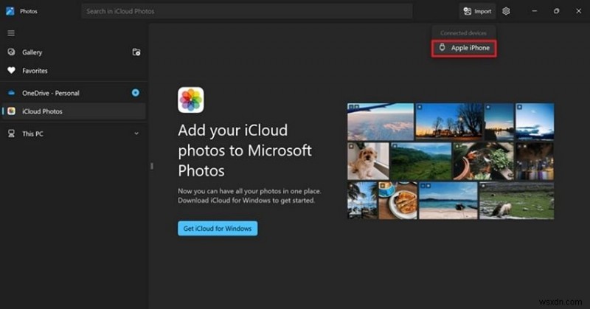The width and height of the screenshot is (590, 309).
Task: Open the hamburger navigation menu
Action: point(11,33)
